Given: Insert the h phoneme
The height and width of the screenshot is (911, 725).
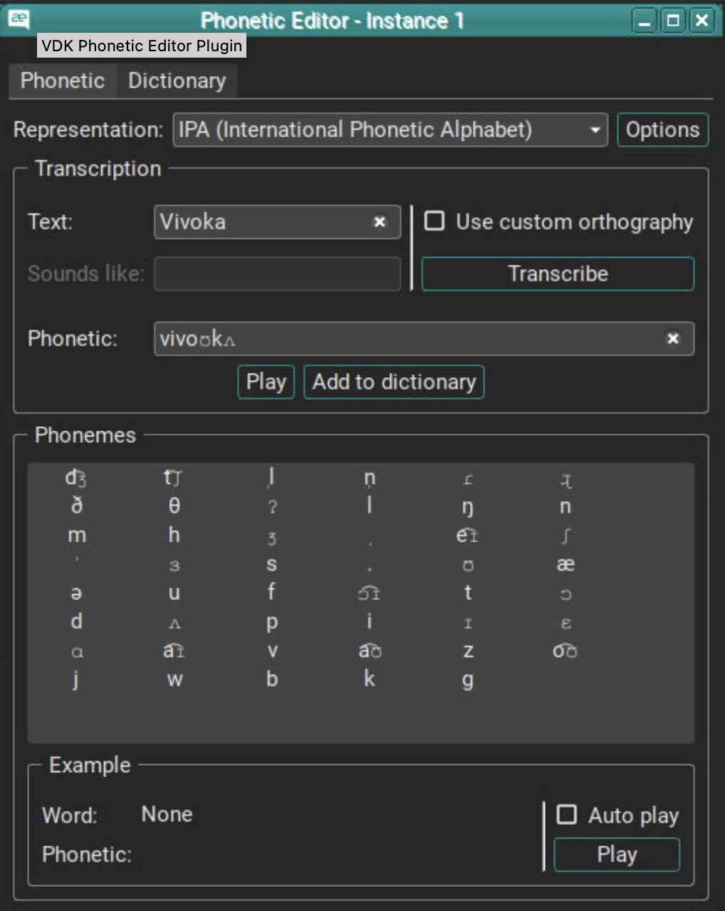Looking at the screenshot, I should (174, 535).
